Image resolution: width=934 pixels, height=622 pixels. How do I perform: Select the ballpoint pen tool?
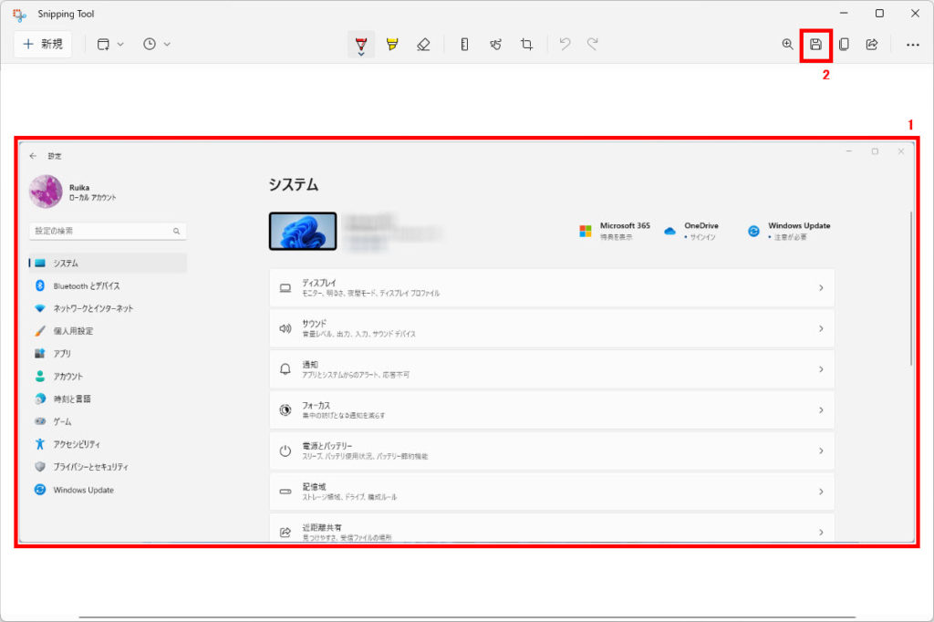361,41
